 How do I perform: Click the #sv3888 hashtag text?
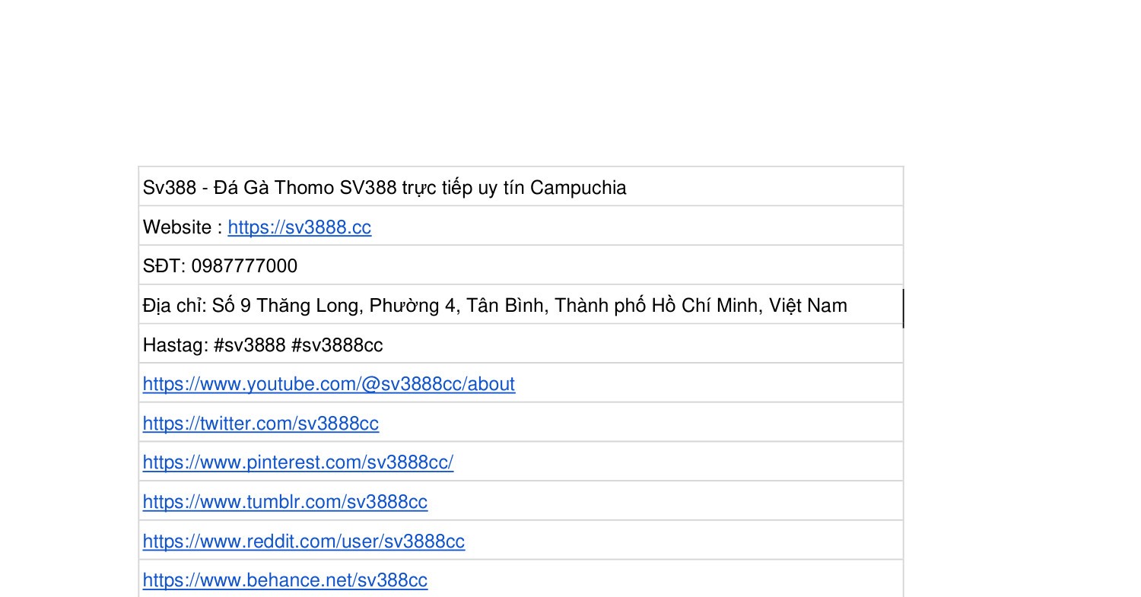point(250,345)
